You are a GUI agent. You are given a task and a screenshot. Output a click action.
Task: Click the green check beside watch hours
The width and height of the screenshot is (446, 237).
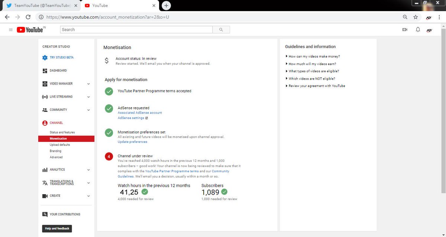tap(145, 192)
